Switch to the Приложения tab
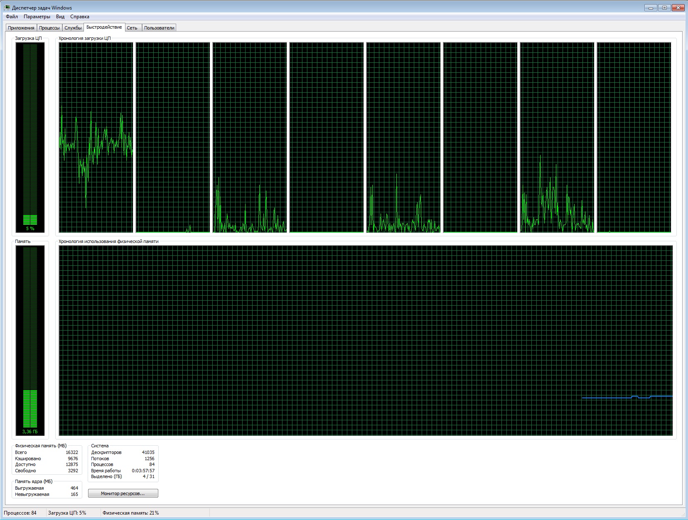 (x=21, y=28)
